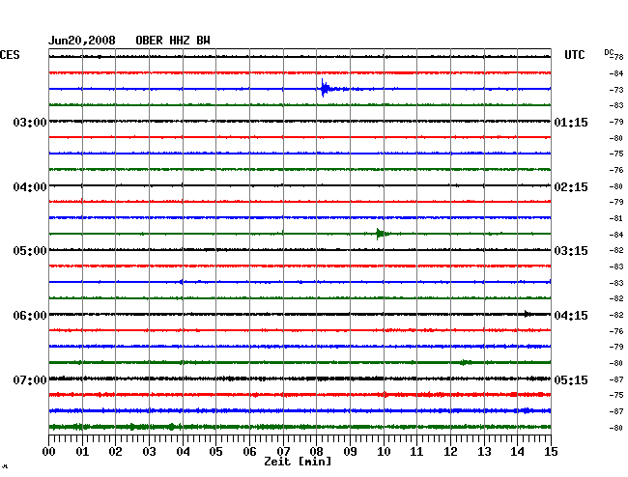Image resolution: width=628 pixels, height=477 pixels.
Task: Click the UTC column header
Action: (x=574, y=55)
